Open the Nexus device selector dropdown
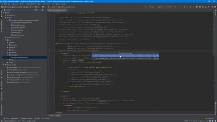 pos(165,7)
